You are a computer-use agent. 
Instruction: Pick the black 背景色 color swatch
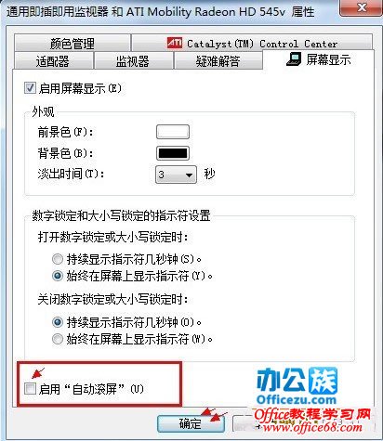[x=173, y=153]
